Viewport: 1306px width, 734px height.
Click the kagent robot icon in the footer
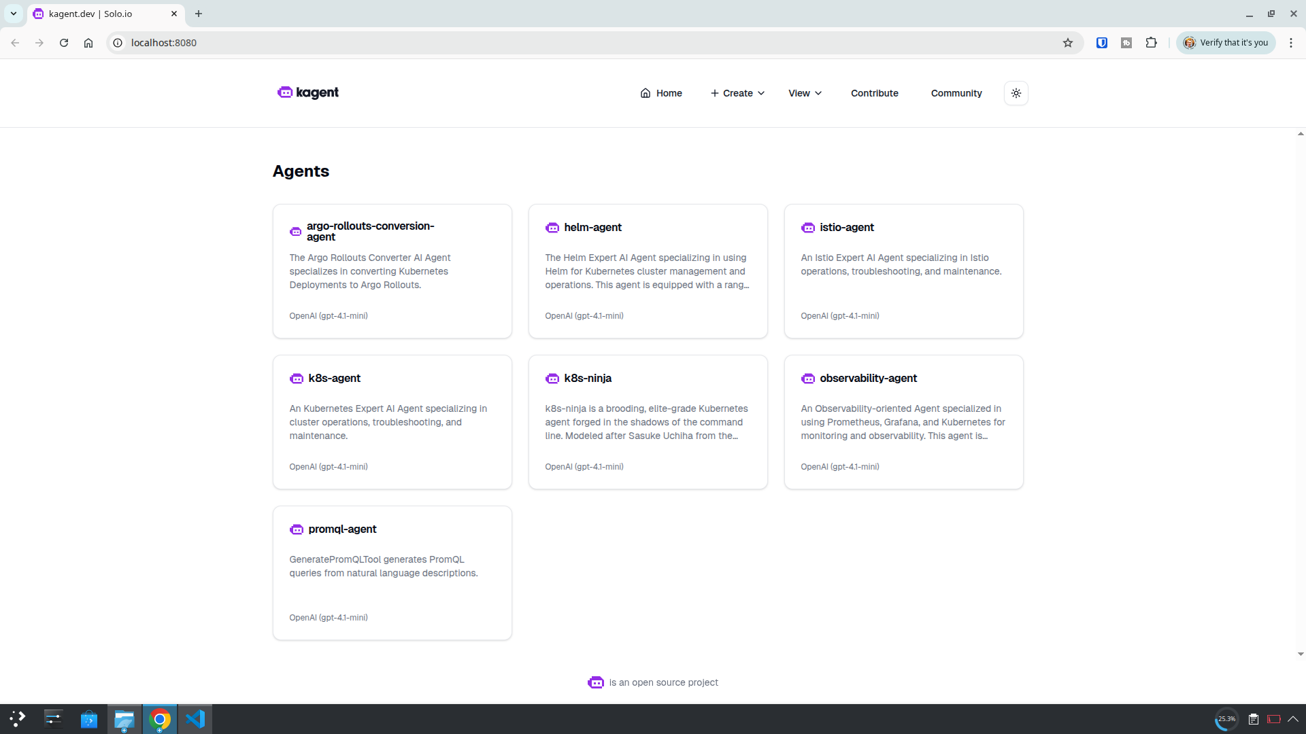pos(596,682)
